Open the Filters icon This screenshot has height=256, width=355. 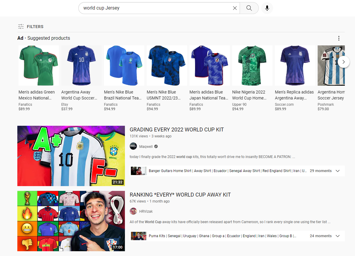(x=21, y=27)
